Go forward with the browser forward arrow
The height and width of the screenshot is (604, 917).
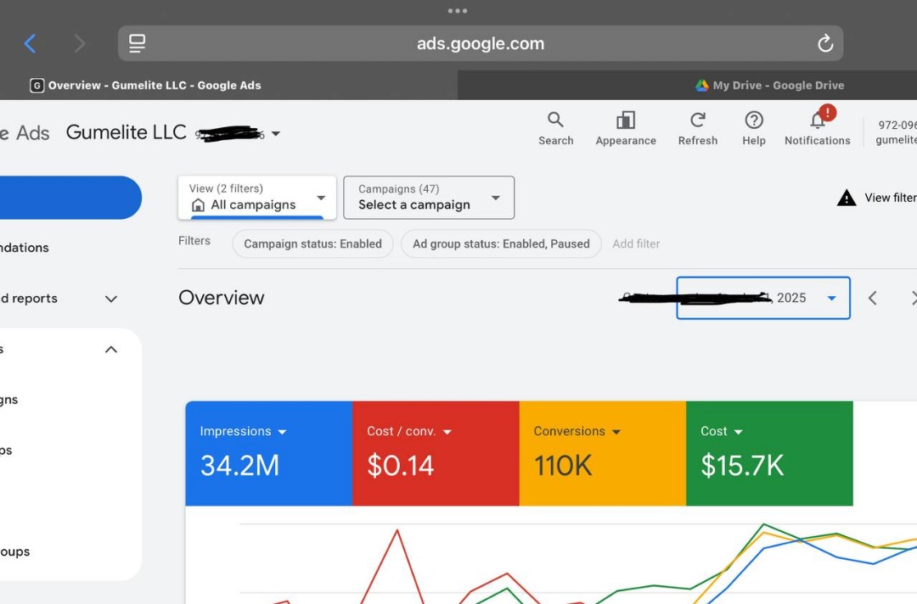click(x=80, y=43)
